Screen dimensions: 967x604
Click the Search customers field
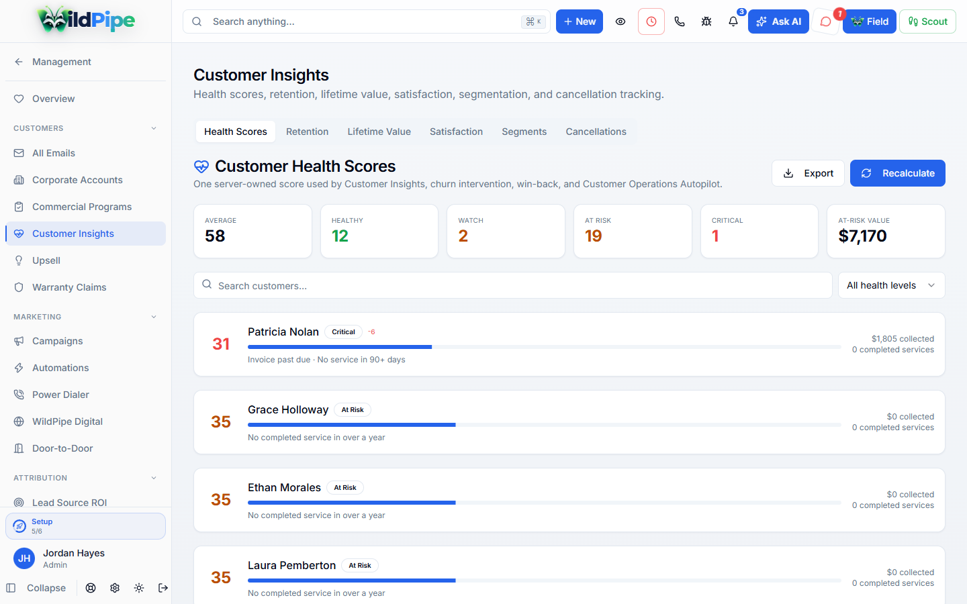513,285
